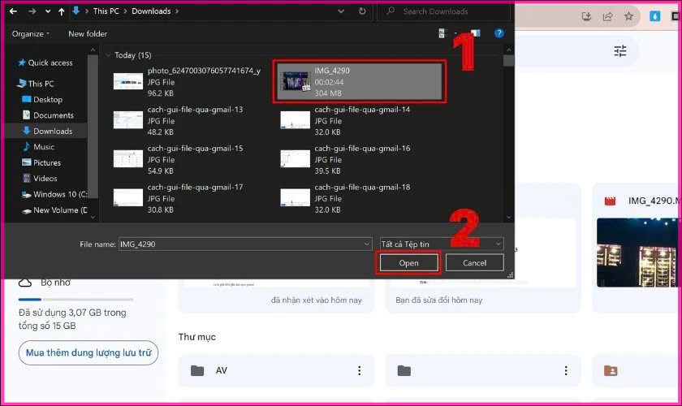Screen dimensions: 682x406
Task: Select the IMG_4290 video file
Action: click(359, 82)
